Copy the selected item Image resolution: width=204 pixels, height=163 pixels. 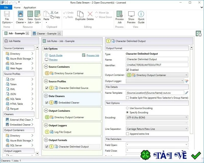click(x=55, y=17)
